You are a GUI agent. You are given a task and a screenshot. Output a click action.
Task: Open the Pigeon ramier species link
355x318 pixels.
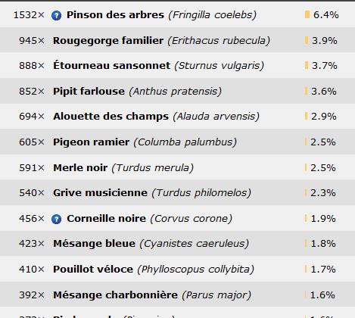pyautogui.click(x=91, y=142)
